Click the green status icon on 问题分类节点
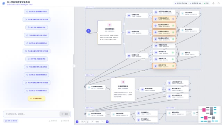The image size is (222, 125). click(173, 66)
